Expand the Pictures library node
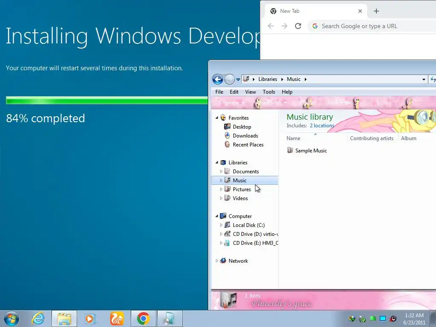 pyautogui.click(x=221, y=189)
